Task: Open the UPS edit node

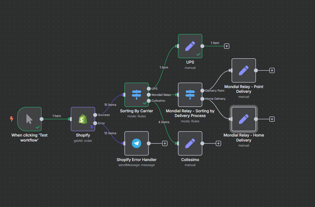Action: (190, 46)
